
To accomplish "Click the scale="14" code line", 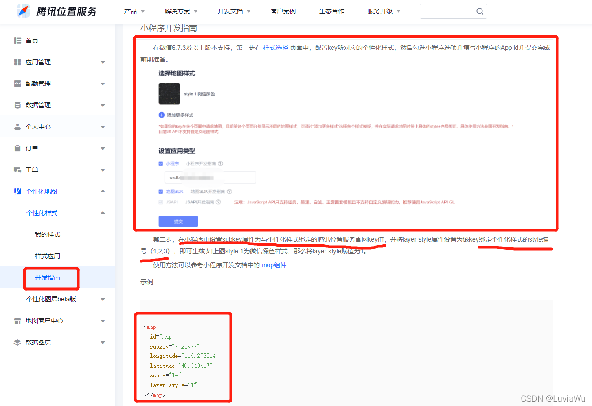I will 166,375.
